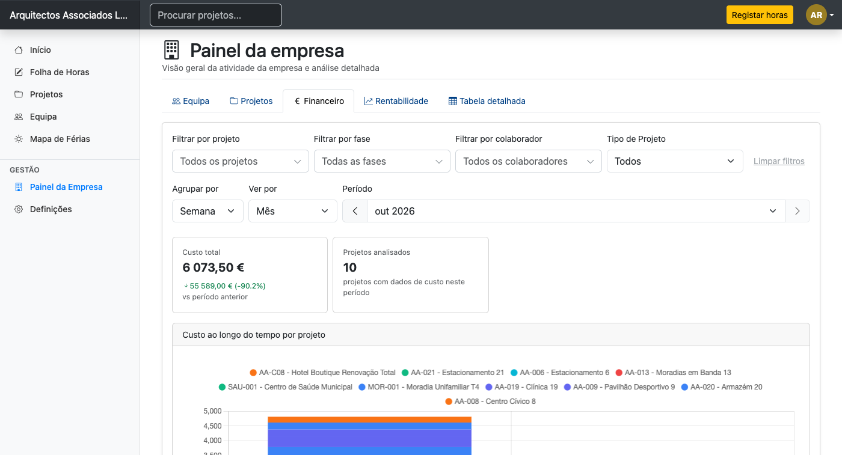
Task: Toggle AA-019 Clínica 19 legend entry
Action: click(521, 387)
